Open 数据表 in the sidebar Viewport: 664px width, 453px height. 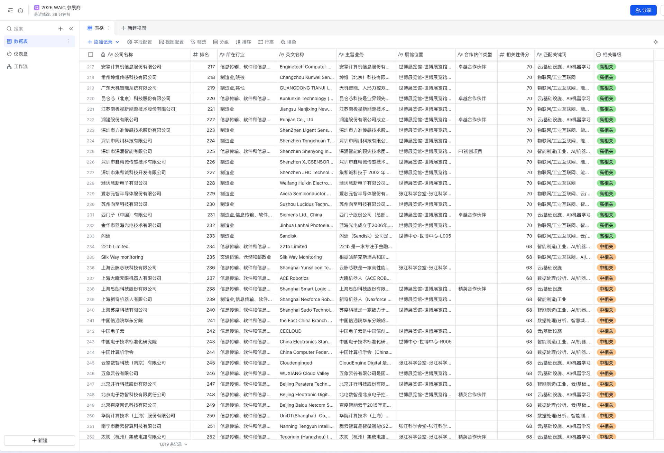pos(39,41)
